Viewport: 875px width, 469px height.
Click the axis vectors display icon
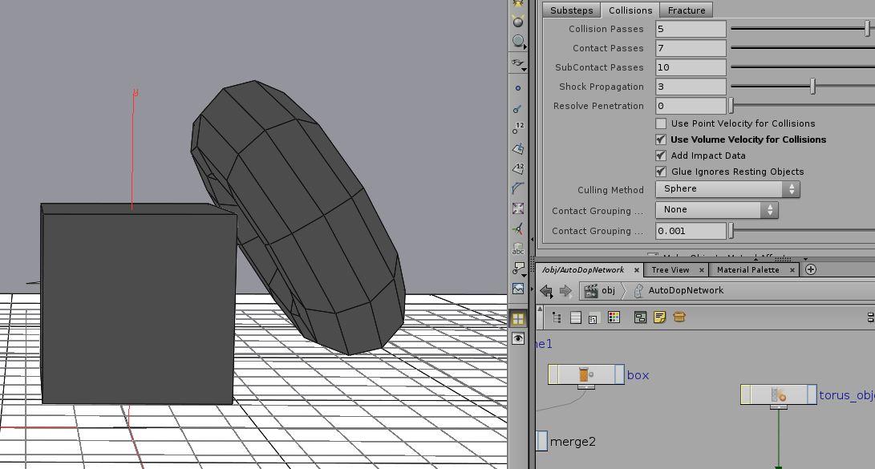click(x=518, y=228)
